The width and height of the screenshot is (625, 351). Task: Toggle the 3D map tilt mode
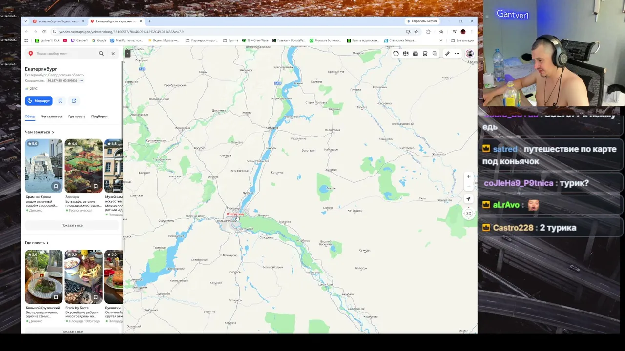(469, 213)
